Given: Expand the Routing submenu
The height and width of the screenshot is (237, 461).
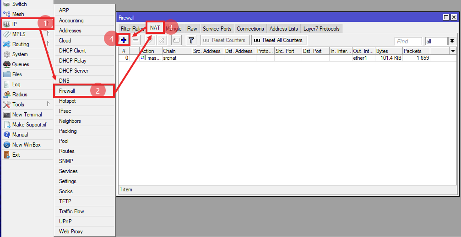Looking at the screenshot, I should click(21, 44).
